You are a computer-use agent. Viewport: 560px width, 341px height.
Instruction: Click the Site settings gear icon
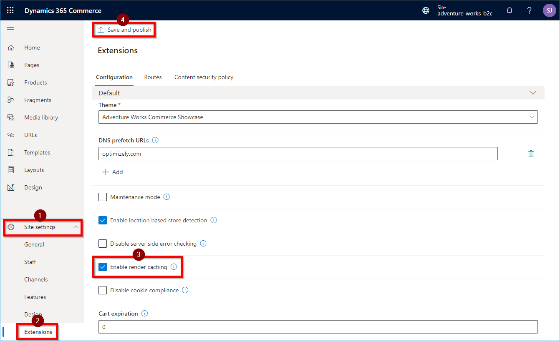(x=11, y=227)
